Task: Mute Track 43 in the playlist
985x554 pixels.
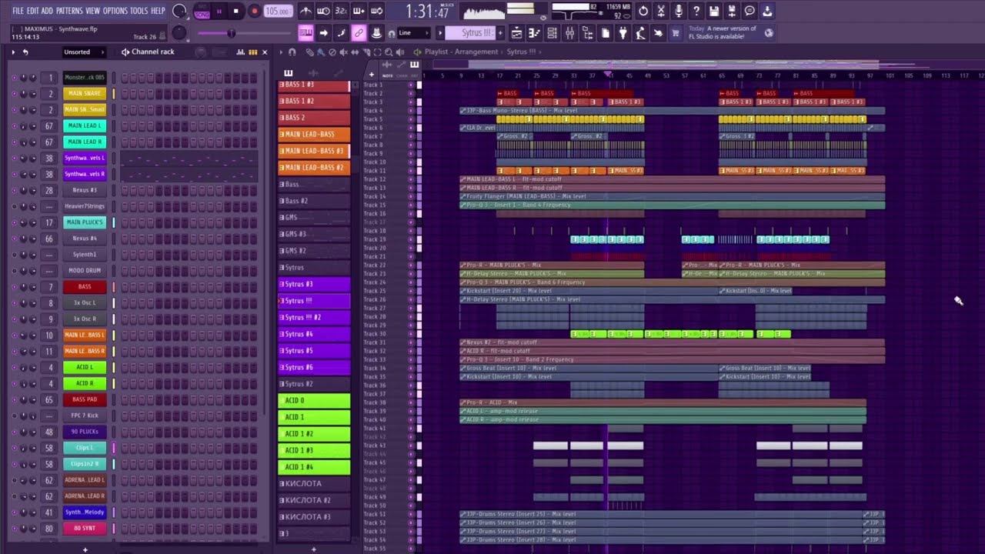Action: click(411, 446)
